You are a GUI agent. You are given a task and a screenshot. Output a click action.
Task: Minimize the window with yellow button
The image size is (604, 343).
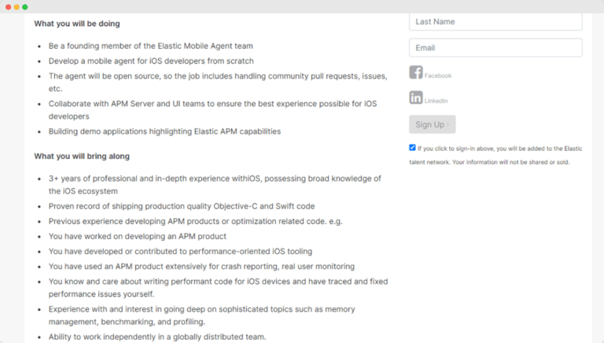click(17, 6)
